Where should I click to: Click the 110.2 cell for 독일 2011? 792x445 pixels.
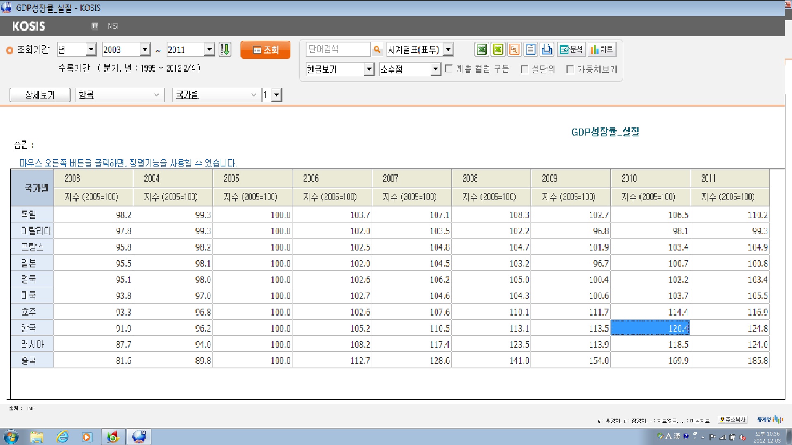click(x=730, y=215)
